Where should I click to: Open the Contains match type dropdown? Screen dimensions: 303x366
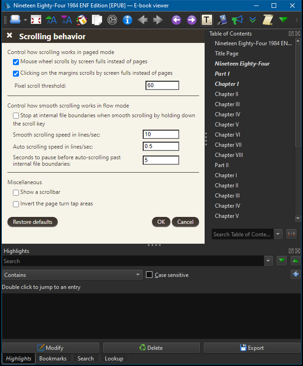[72, 275]
